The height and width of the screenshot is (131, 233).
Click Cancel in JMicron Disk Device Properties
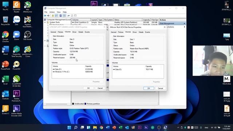point(160,88)
